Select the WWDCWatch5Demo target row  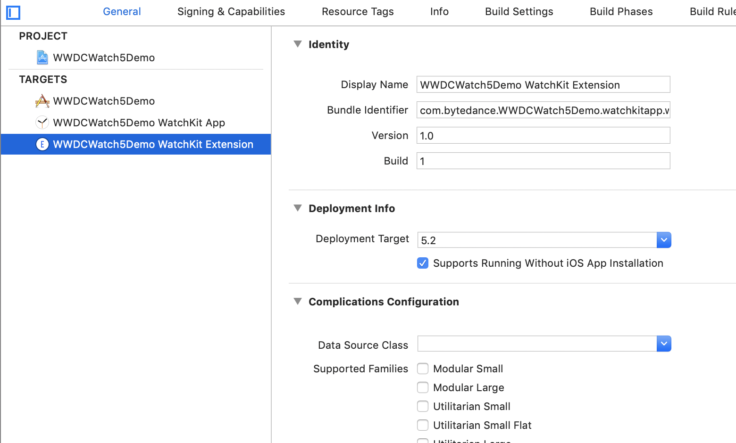[x=136, y=101]
